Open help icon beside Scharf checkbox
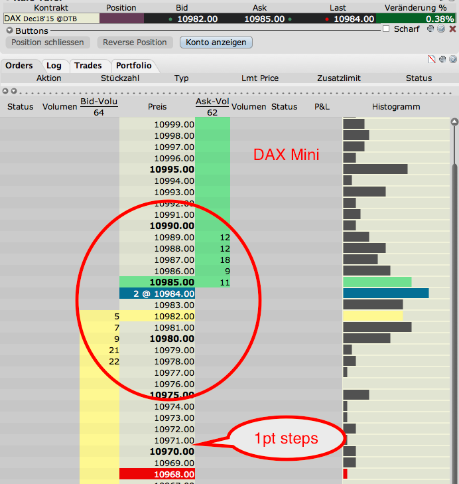Screen dimensions: 459x484 pos(441,29)
